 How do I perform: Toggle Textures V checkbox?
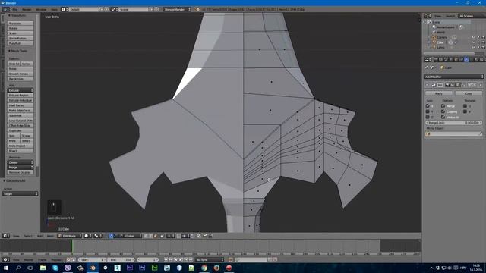pyautogui.click(x=465, y=111)
